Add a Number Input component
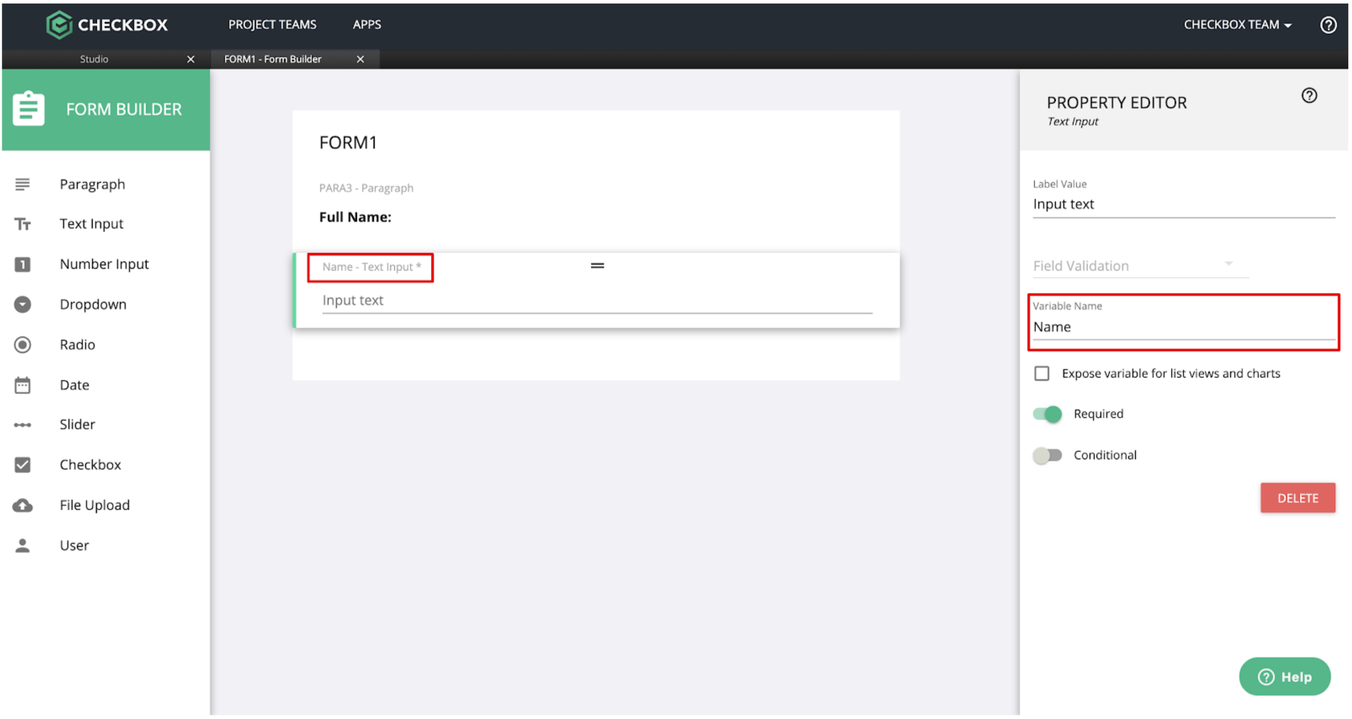 tap(104, 264)
